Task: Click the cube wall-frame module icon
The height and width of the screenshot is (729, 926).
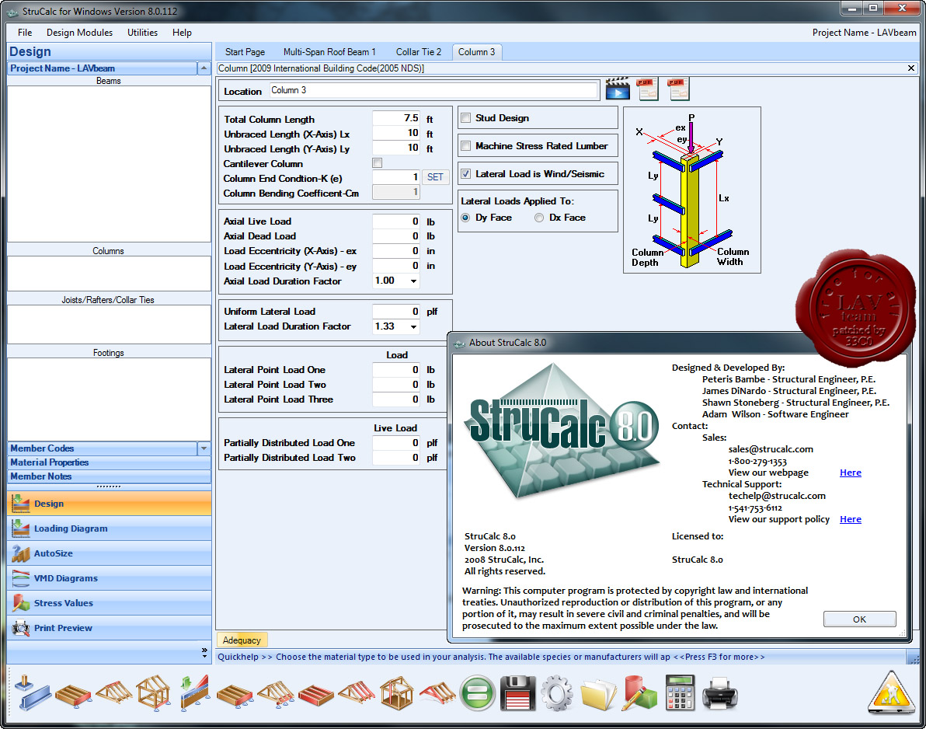Action: [396, 692]
